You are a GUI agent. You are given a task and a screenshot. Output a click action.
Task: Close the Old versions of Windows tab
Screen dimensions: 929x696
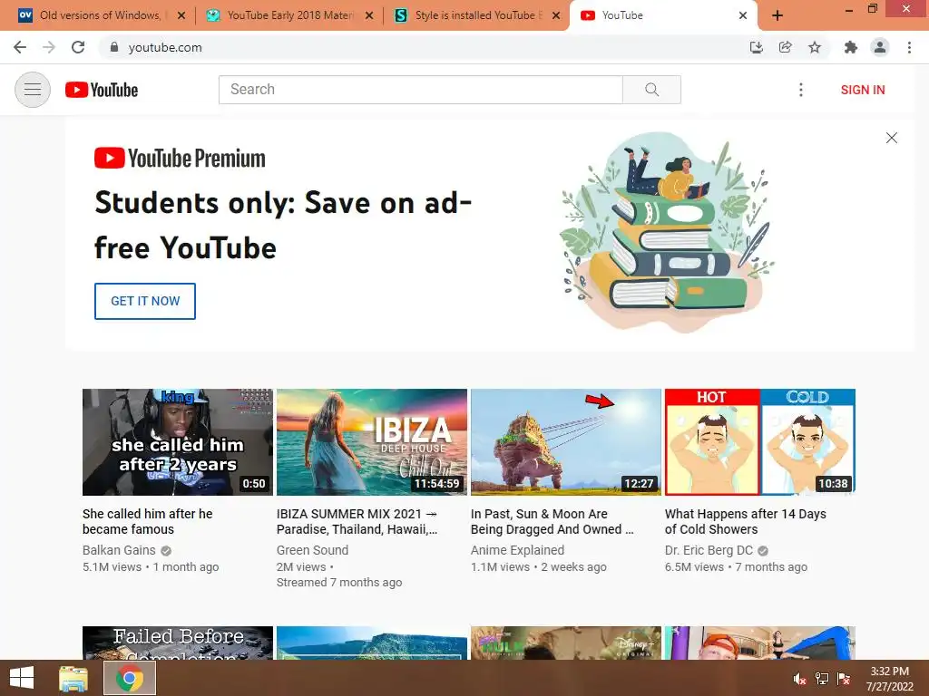click(181, 16)
